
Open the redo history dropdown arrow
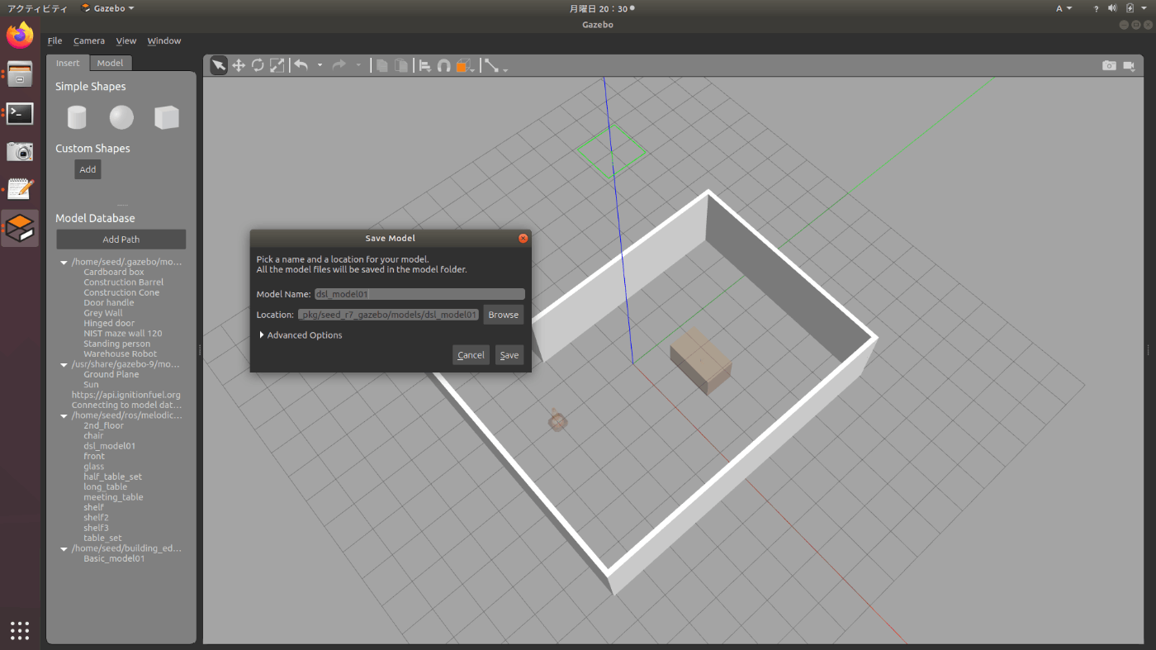pyautogui.click(x=358, y=65)
